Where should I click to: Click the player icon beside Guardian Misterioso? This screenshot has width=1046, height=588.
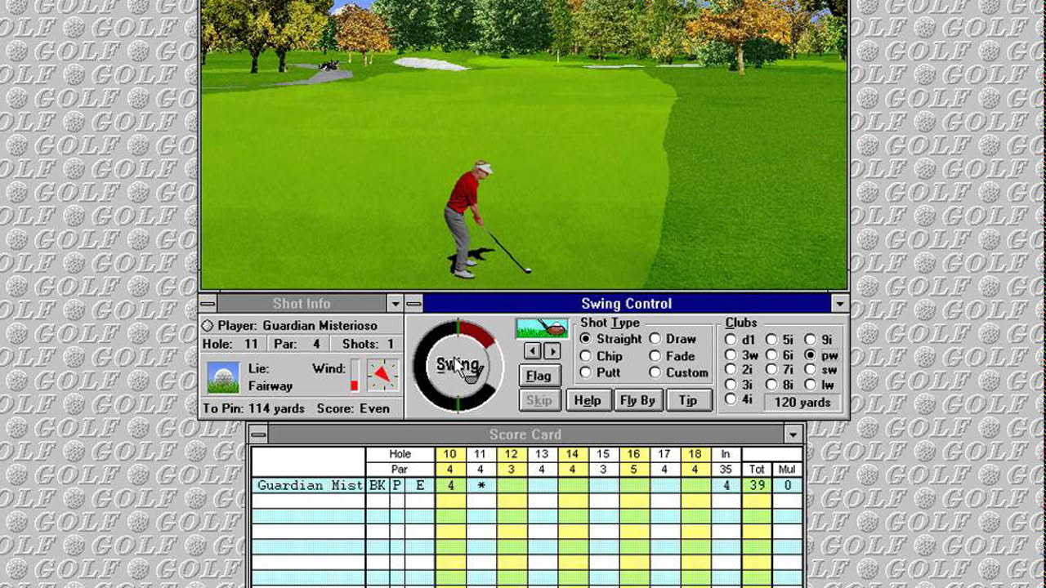(x=208, y=326)
